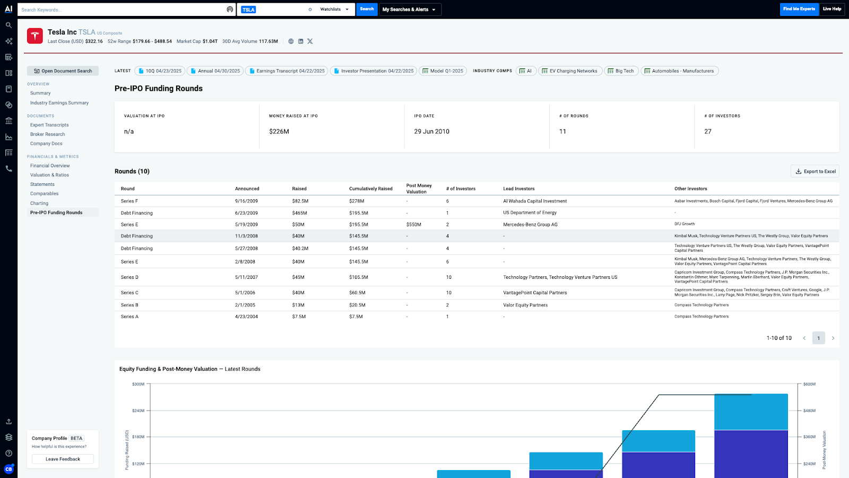Click the upload icon in left sidebar
849x478 pixels.
8,421
